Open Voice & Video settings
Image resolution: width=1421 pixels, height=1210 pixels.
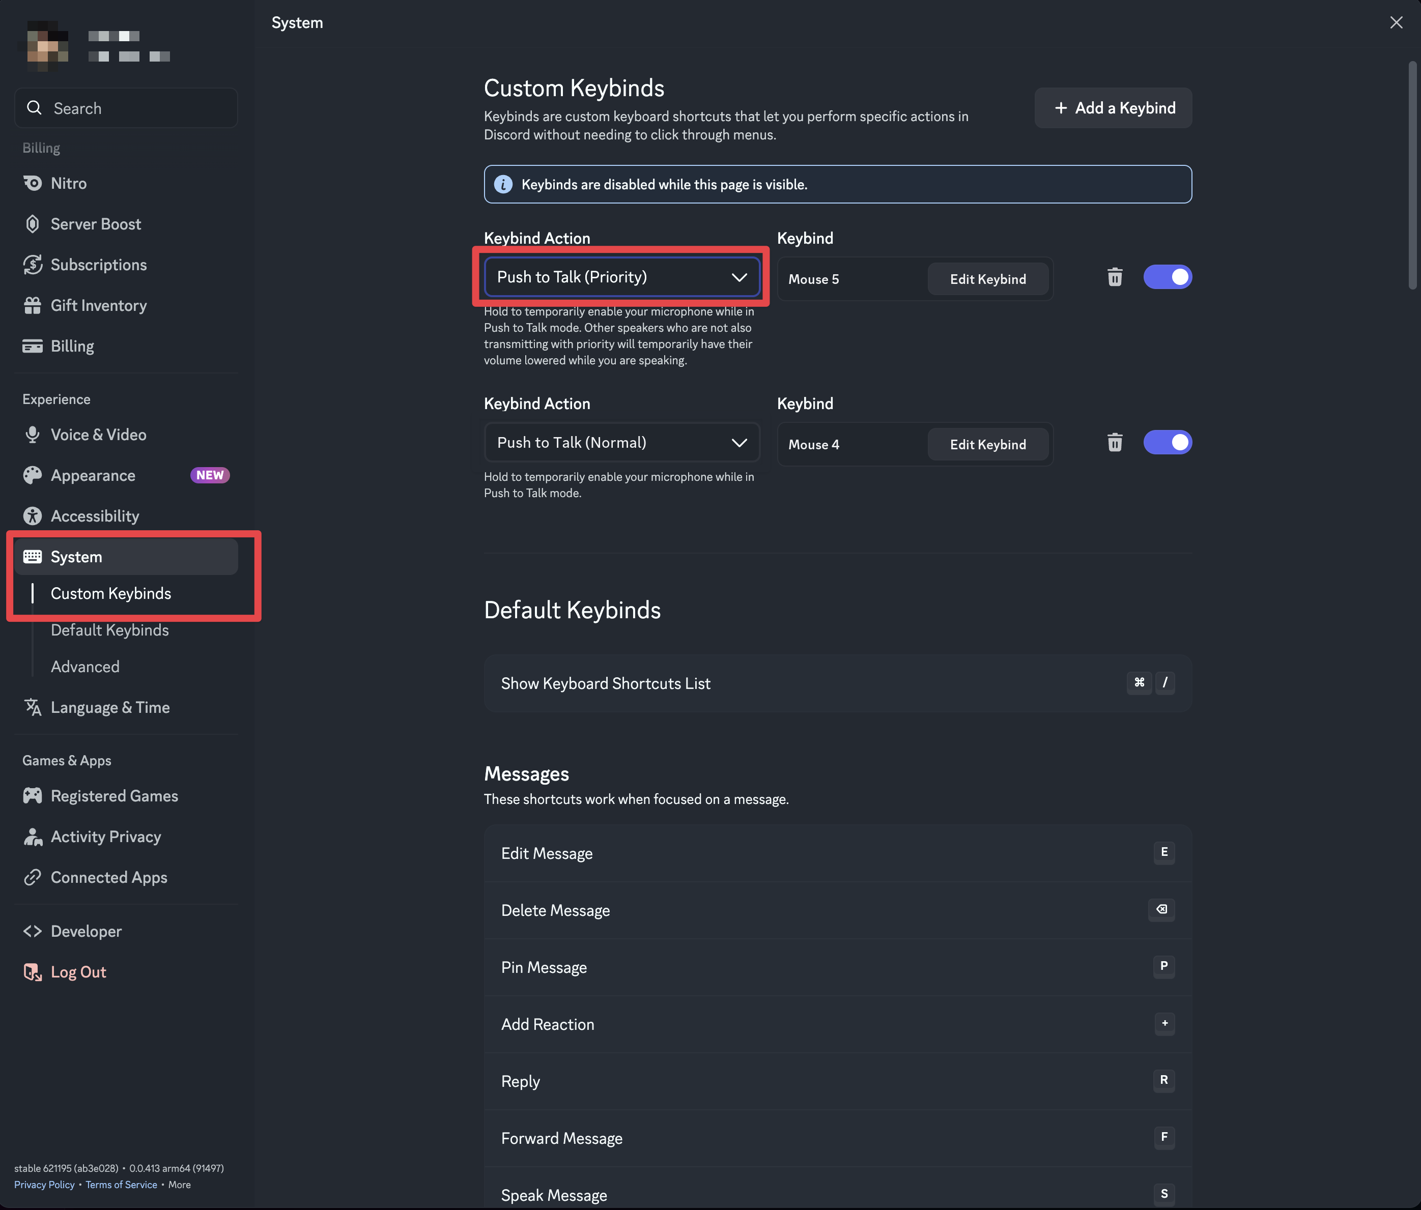[x=126, y=435]
